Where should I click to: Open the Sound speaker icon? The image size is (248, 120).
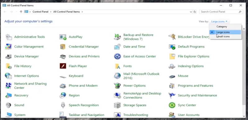8,105
